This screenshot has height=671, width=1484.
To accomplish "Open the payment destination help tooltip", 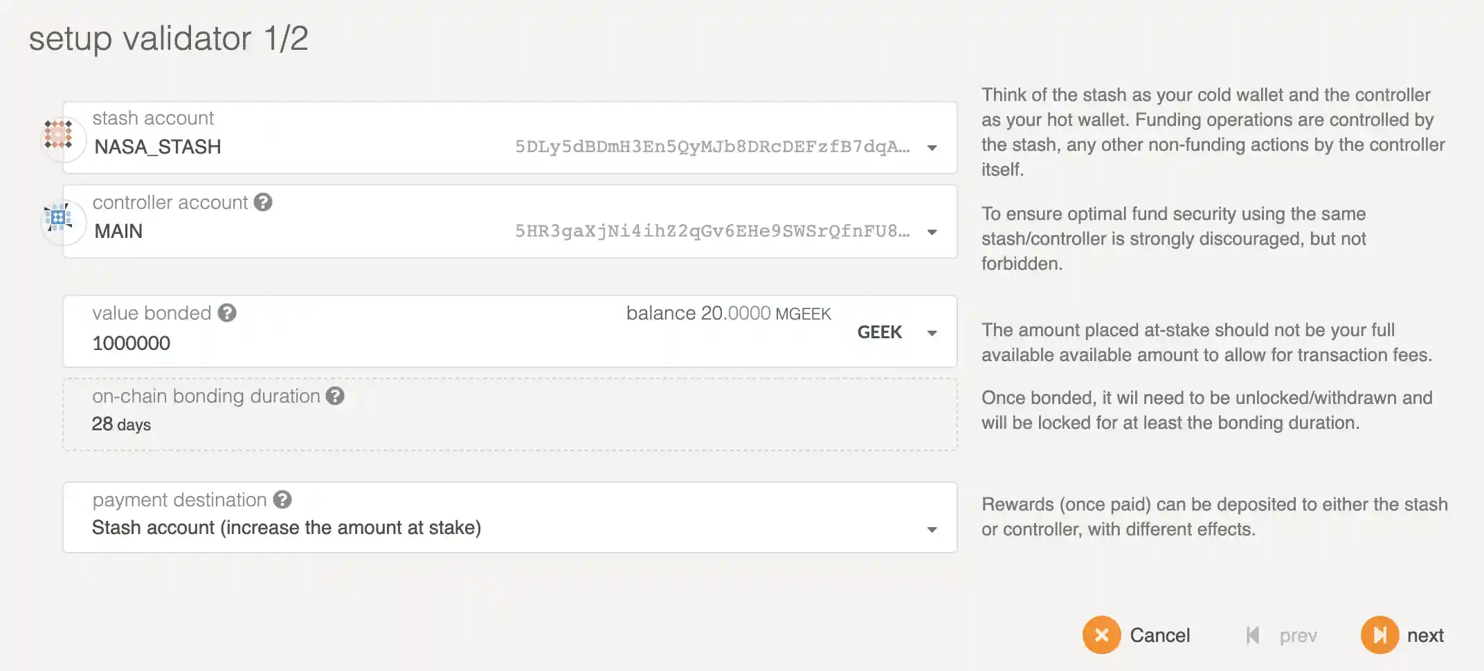I will tap(282, 499).
